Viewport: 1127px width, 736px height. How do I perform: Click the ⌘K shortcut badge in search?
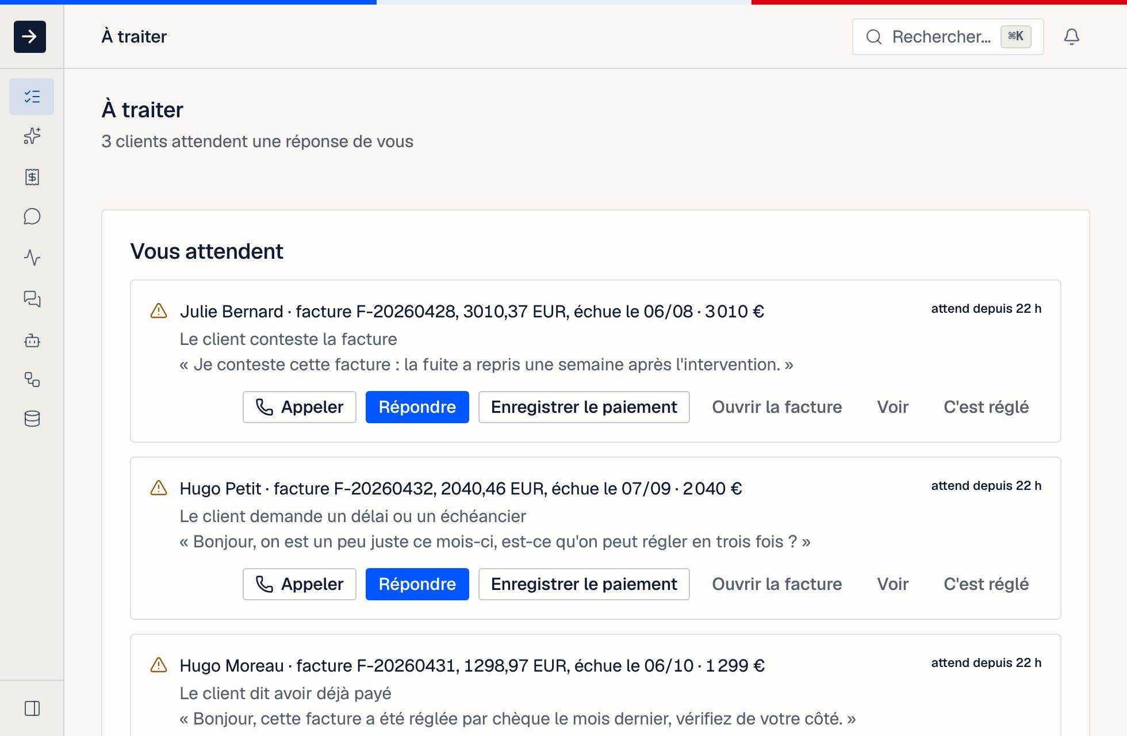point(1016,36)
